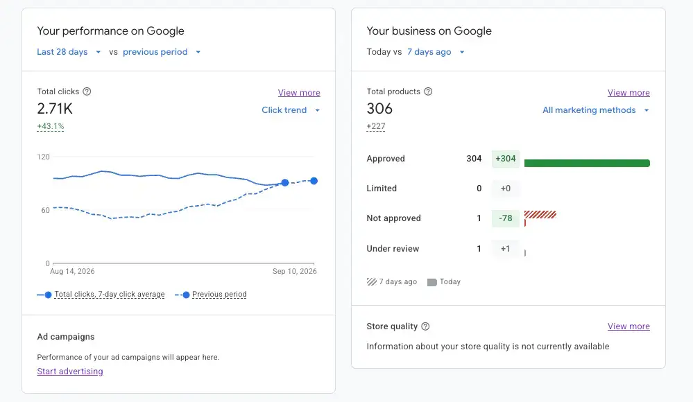This screenshot has width=693, height=402.
Task: Click the 2.71K total clicks value
Action: [x=55, y=109]
